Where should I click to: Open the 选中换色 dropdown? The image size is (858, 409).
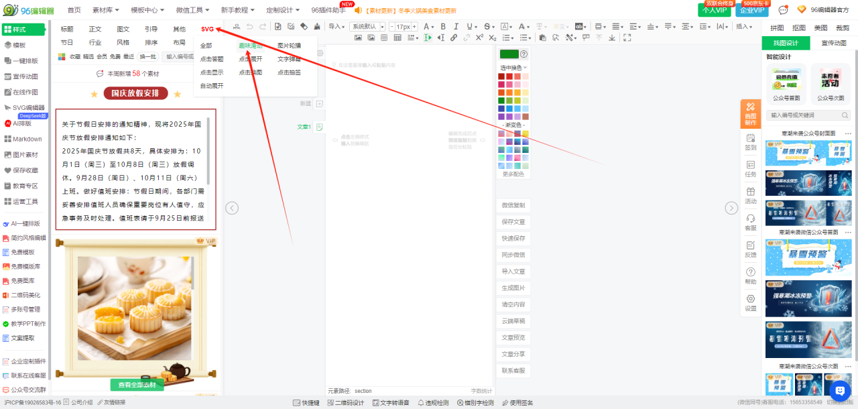coord(513,68)
